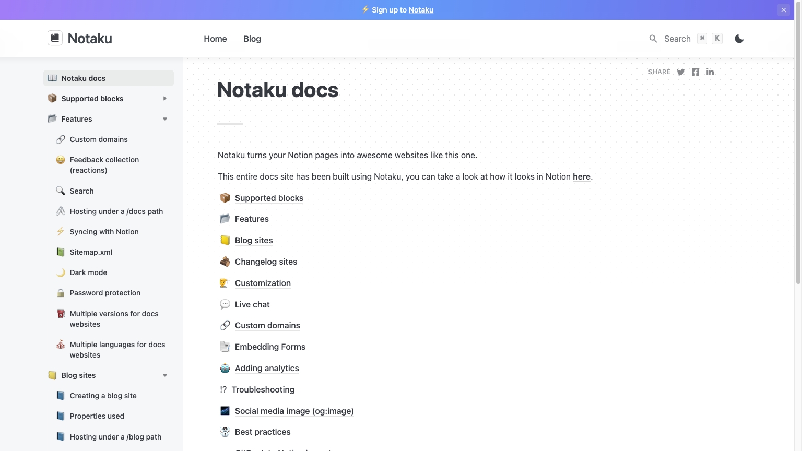Open Multiple languages for docs websites

117,350
